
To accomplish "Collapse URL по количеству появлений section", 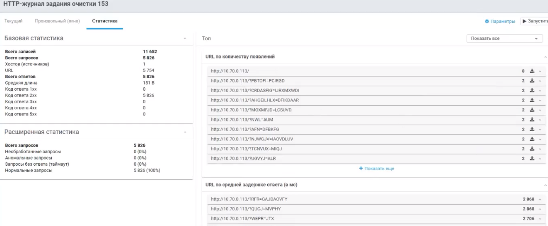I will click(x=545, y=57).
